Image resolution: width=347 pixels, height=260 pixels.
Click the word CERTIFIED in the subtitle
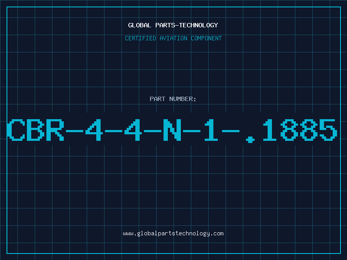point(140,38)
